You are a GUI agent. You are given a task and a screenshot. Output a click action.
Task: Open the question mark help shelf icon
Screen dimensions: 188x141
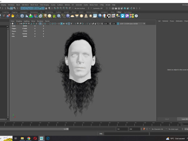136,16
